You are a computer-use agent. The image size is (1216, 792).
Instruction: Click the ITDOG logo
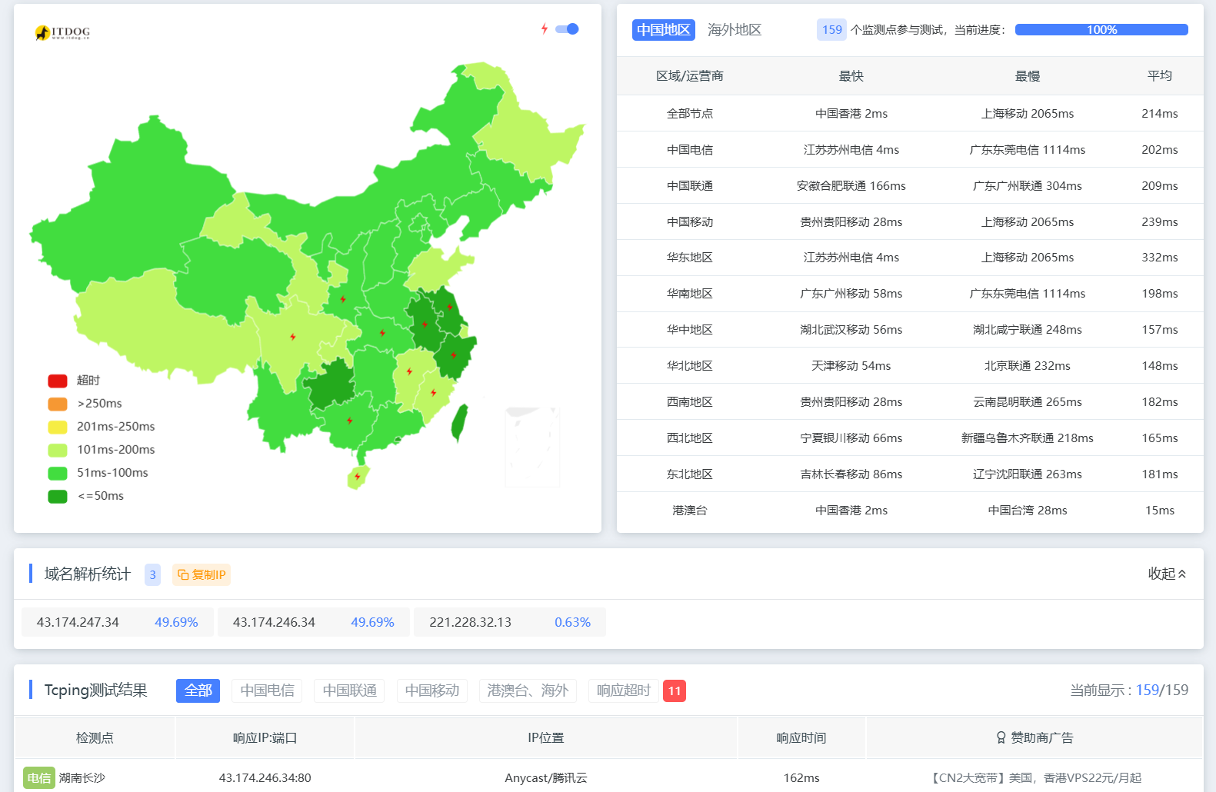pyautogui.click(x=62, y=32)
